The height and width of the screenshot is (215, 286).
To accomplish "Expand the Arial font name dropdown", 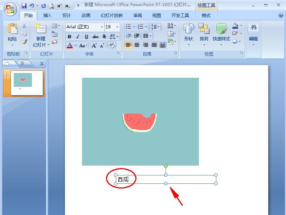I will [x=102, y=27].
